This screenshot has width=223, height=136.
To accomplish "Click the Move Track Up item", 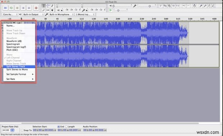I will pyautogui.click(x=19, y=31).
